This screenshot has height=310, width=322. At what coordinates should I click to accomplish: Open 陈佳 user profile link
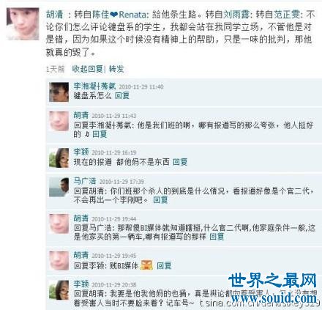coord(101,15)
